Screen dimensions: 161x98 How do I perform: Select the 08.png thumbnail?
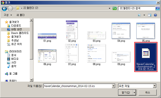pos(96,53)
